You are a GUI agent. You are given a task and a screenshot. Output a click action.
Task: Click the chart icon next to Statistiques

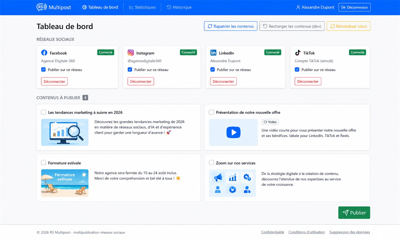pyautogui.click(x=131, y=7)
